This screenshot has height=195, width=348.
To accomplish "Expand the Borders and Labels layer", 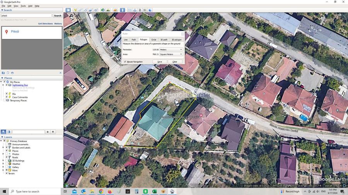I will 3,148.
